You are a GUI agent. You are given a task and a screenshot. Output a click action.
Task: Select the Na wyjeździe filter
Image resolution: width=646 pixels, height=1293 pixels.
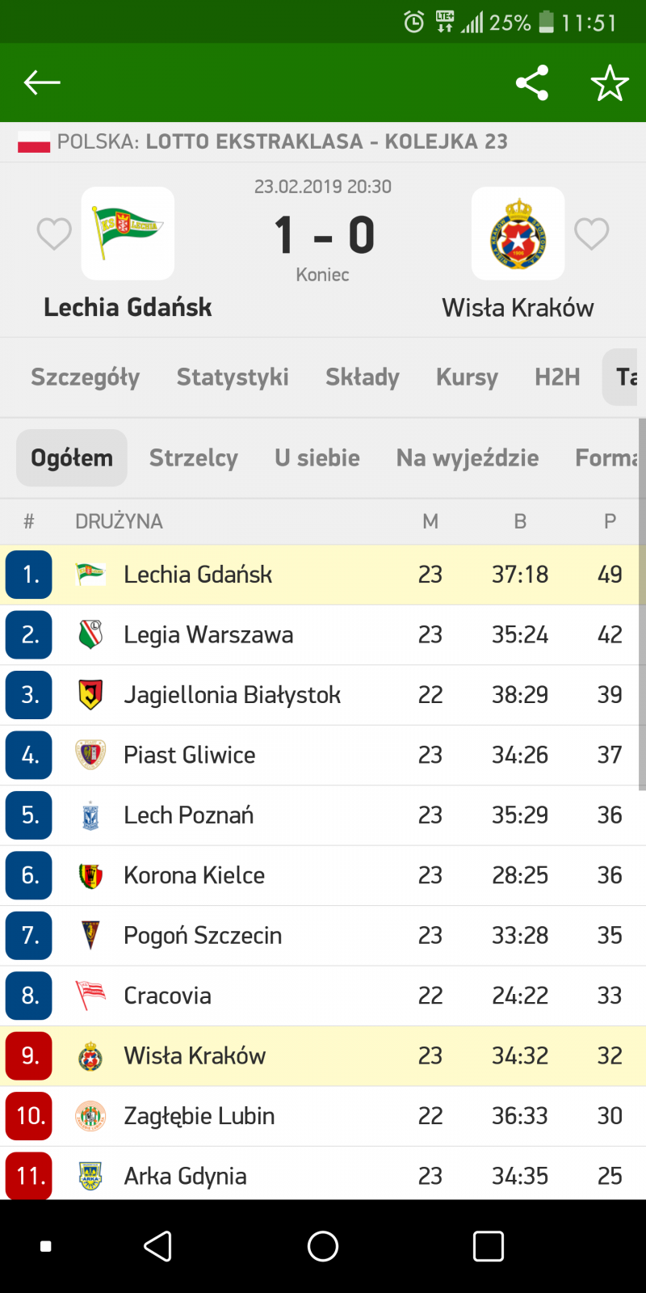468,458
